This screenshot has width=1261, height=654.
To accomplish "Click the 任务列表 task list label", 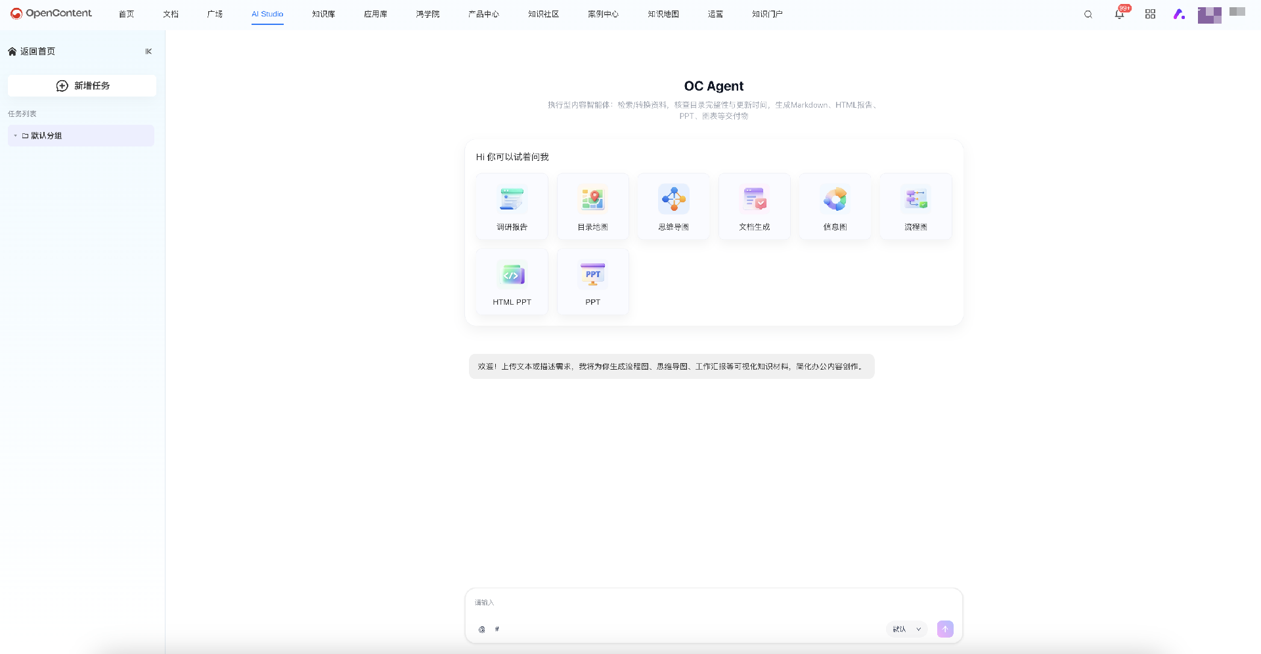I will (22, 114).
